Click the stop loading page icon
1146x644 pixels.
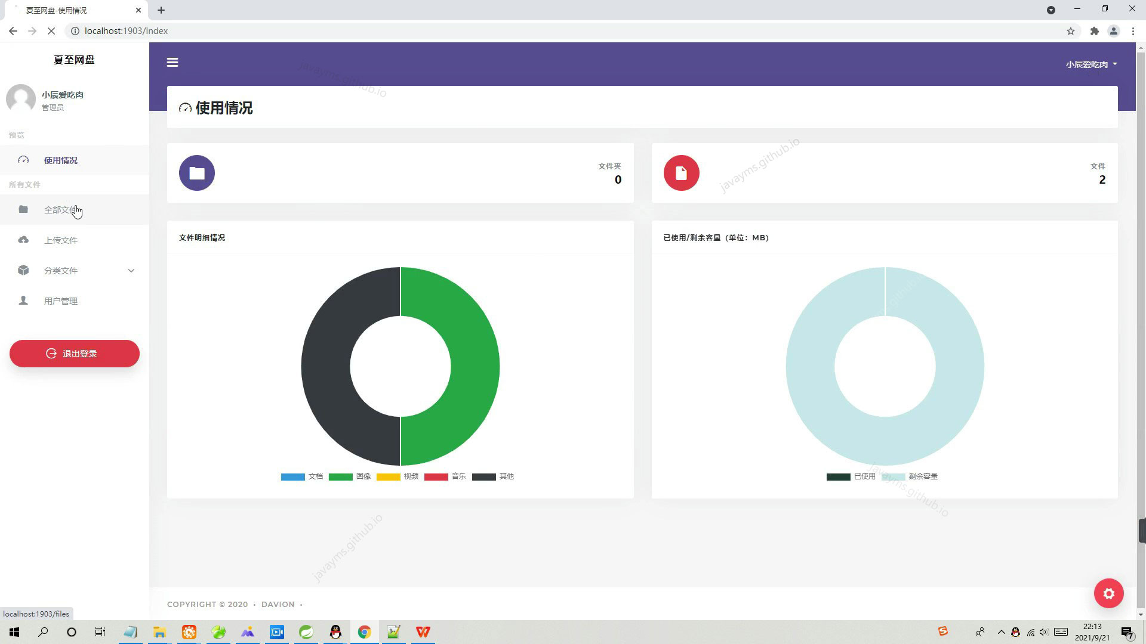pyautogui.click(x=51, y=31)
